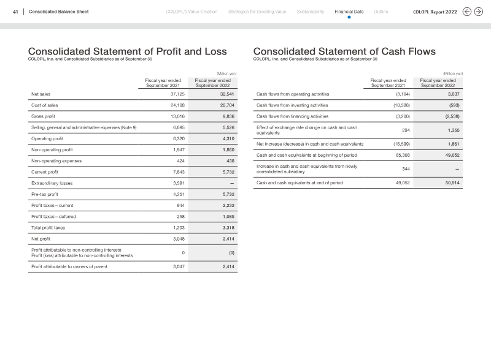Select Net profit 2021 value 3,048
The width and height of the screenshot is (491, 346).
(179, 239)
